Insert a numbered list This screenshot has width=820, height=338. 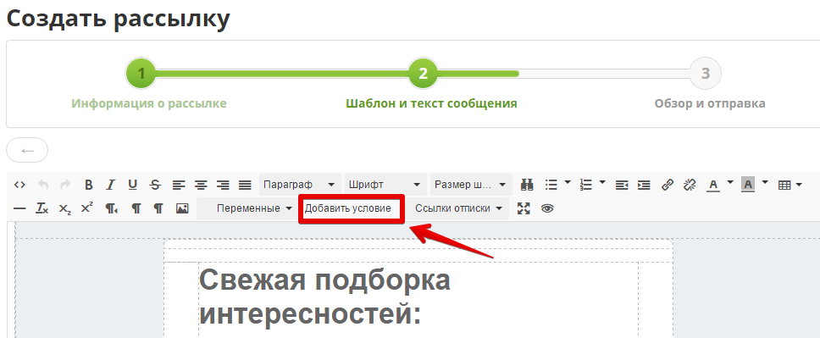click(x=585, y=185)
